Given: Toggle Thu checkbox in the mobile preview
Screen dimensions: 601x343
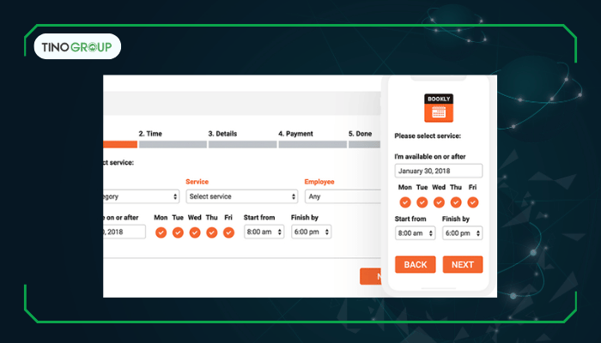Looking at the screenshot, I should click(456, 202).
